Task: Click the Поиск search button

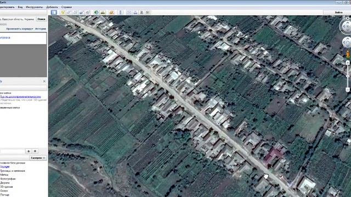Action: [x=42, y=19]
